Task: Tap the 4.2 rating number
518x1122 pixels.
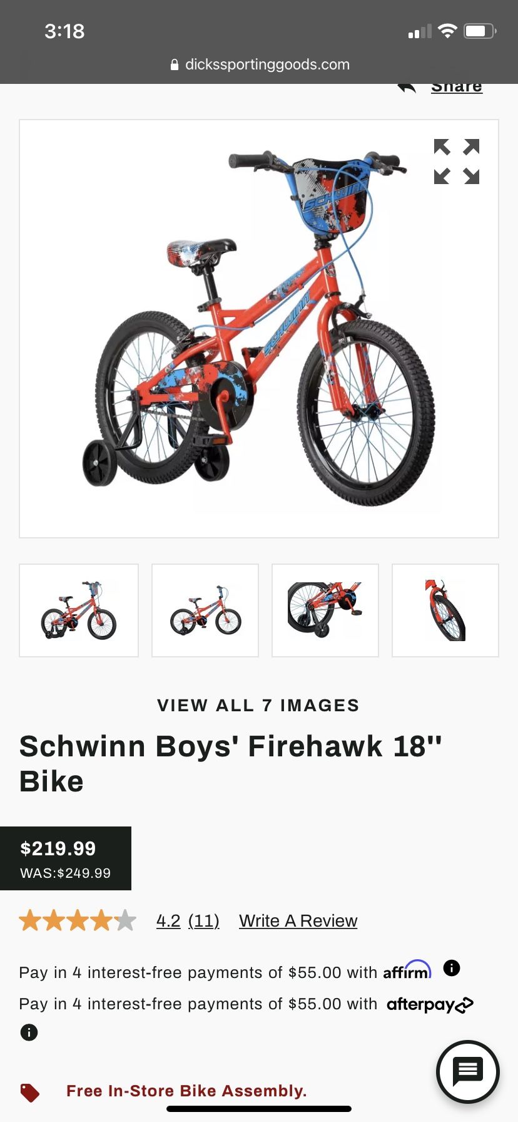Action: click(x=168, y=921)
